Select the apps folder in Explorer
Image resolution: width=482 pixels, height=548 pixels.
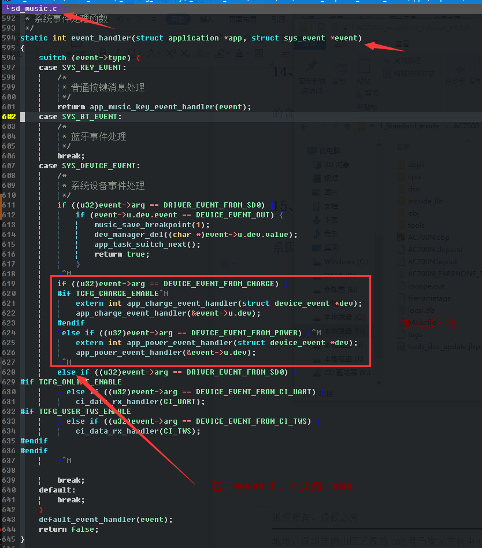(411, 165)
